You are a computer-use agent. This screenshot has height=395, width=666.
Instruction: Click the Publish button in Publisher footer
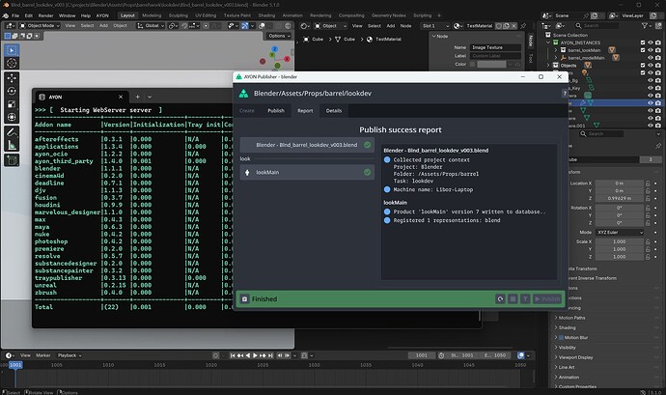[x=547, y=299]
